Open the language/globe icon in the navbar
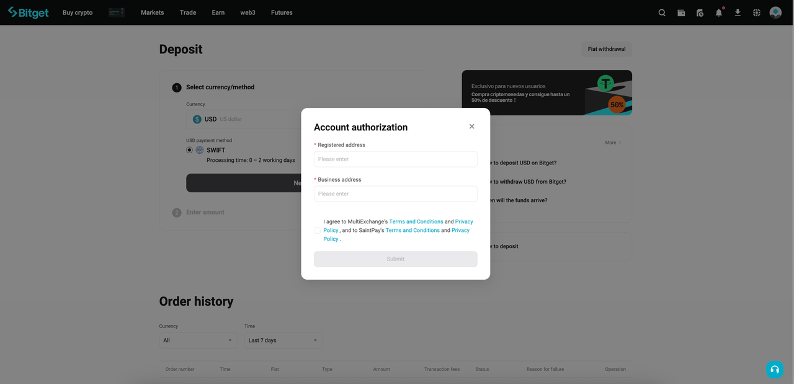 pos(756,12)
